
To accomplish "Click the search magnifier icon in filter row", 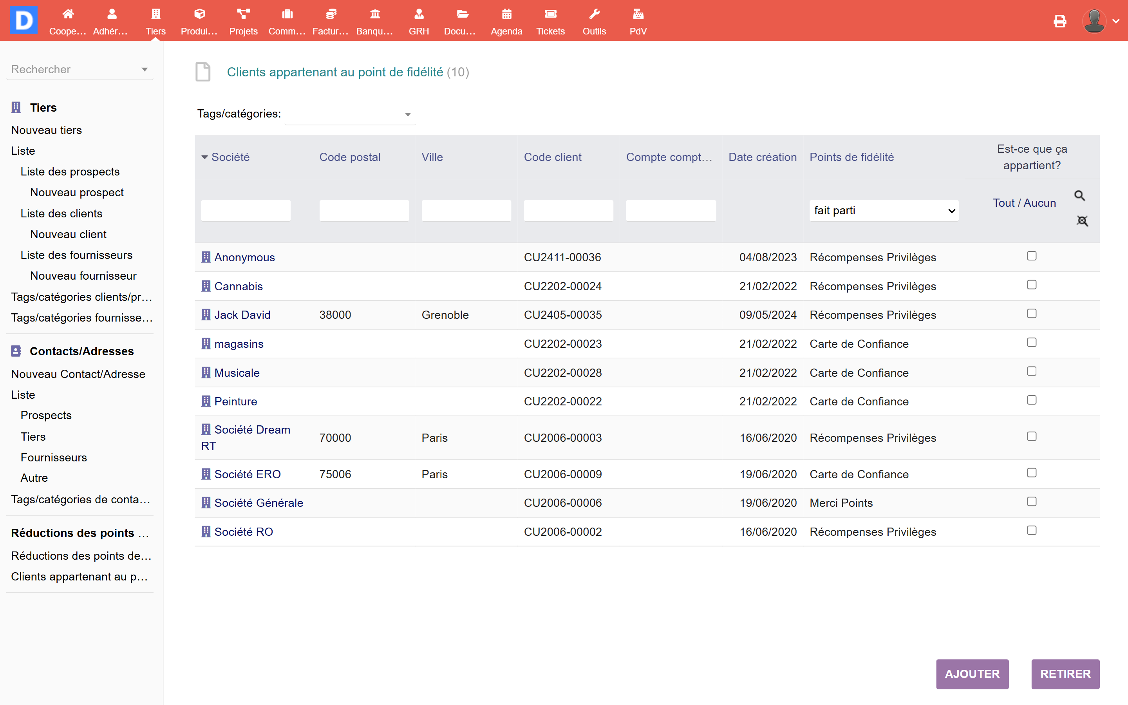I will (1079, 195).
